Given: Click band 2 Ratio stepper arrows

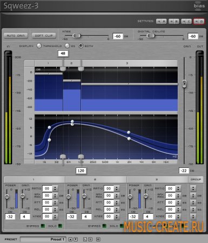Looking at the screenshot, I should (x=117, y=188).
